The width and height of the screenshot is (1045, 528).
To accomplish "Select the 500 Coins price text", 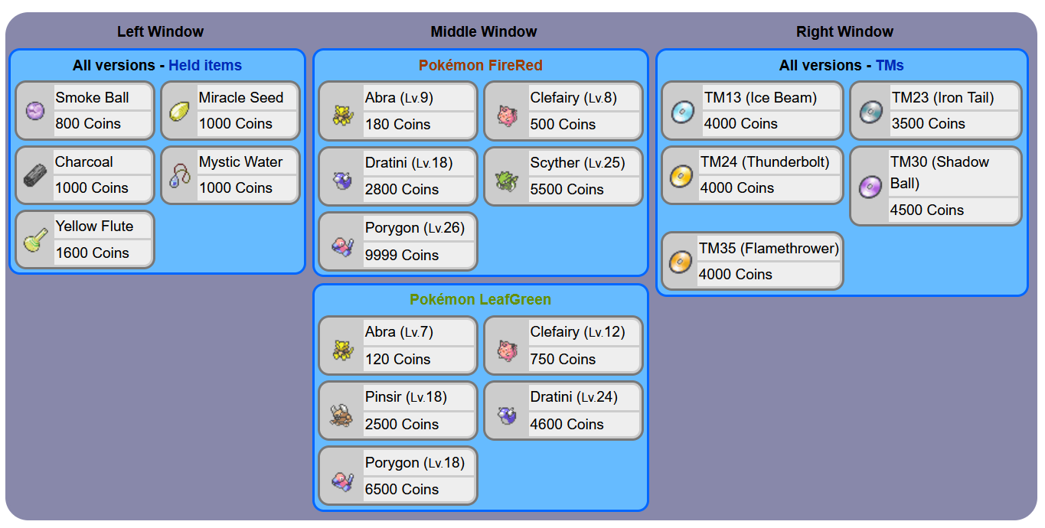I will coord(563,124).
